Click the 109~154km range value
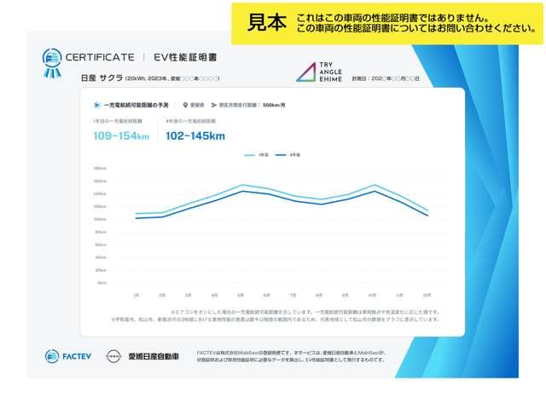This screenshot has height=409, width=546. pyautogui.click(x=121, y=136)
